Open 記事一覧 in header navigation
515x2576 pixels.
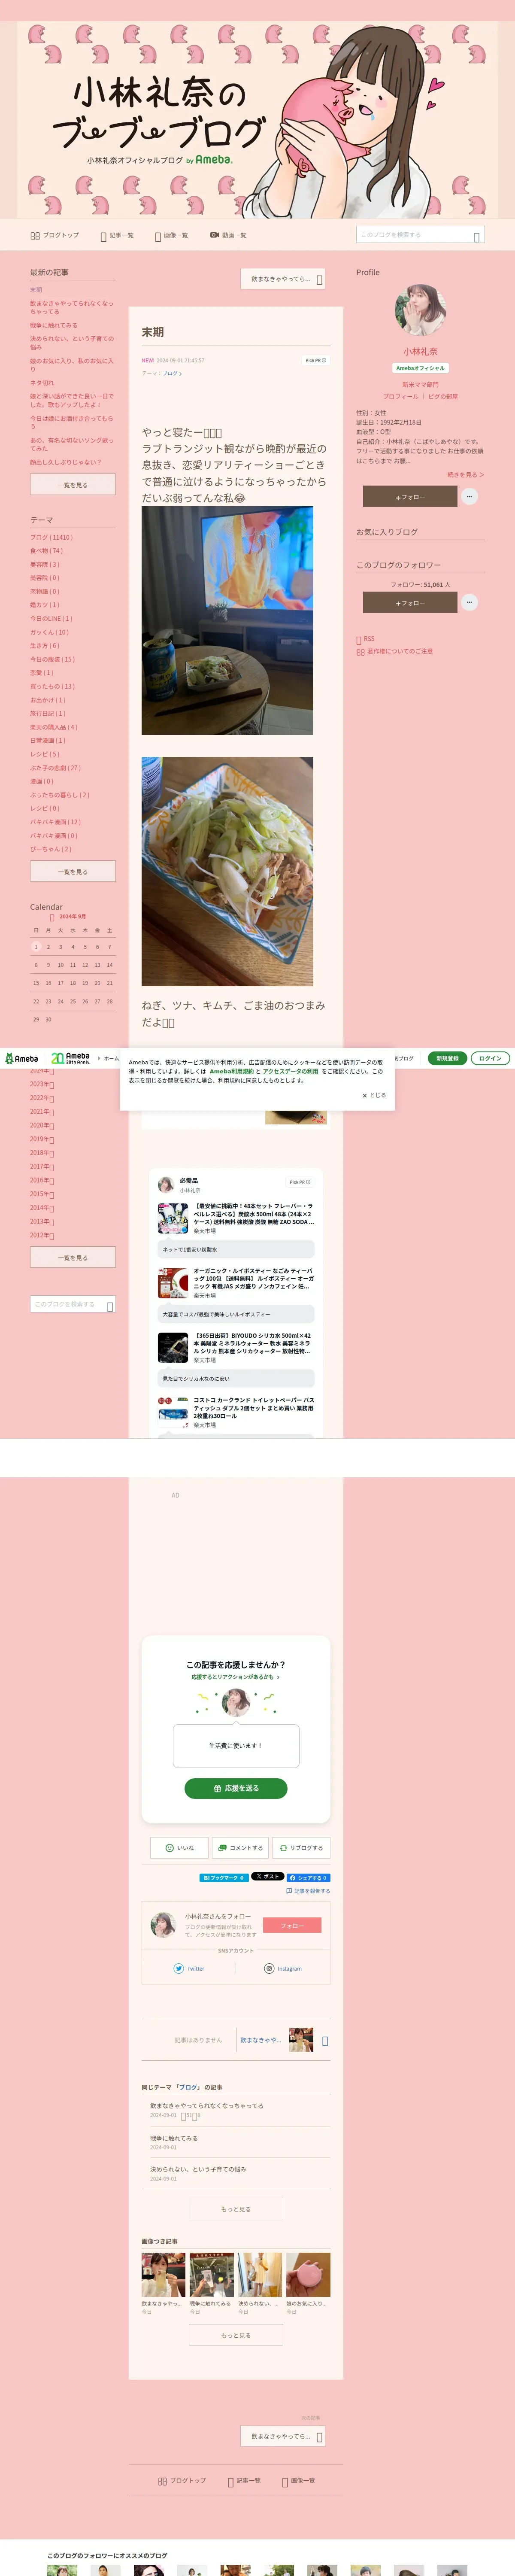tap(117, 235)
